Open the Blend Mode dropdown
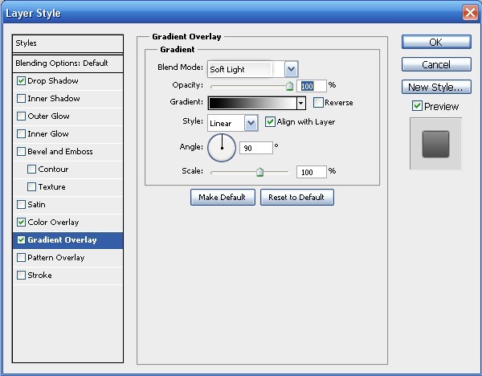This screenshot has height=376, width=482. [290, 69]
